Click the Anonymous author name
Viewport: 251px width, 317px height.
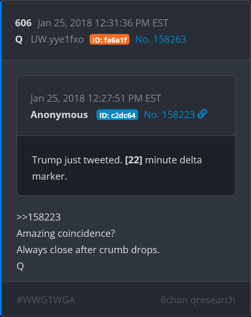(59, 115)
